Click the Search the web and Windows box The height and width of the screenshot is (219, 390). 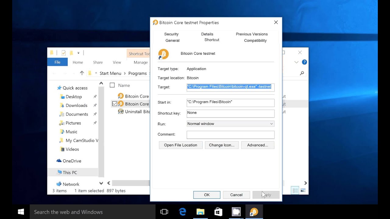tap(92, 212)
